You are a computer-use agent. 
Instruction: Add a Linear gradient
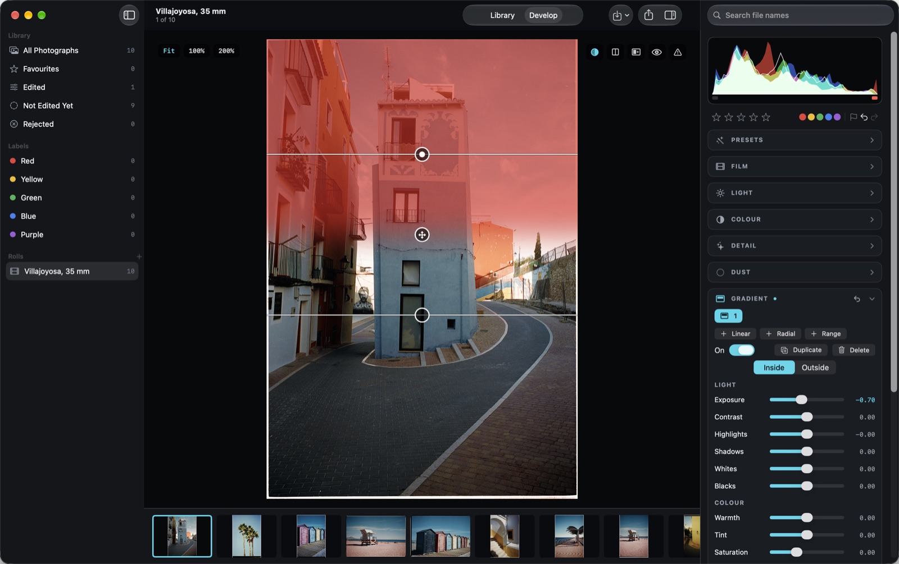(735, 334)
